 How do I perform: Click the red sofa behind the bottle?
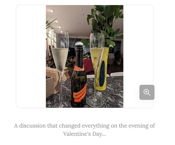click(x=88, y=65)
